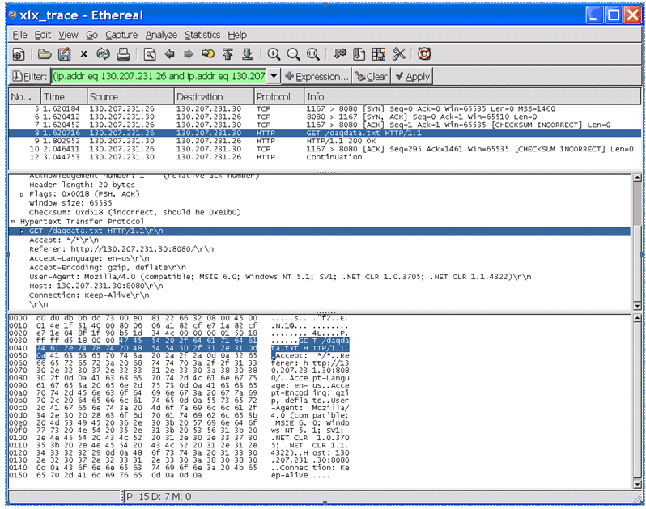646x509 pixels.
Task: Open the Help menu
Action: (x=237, y=35)
